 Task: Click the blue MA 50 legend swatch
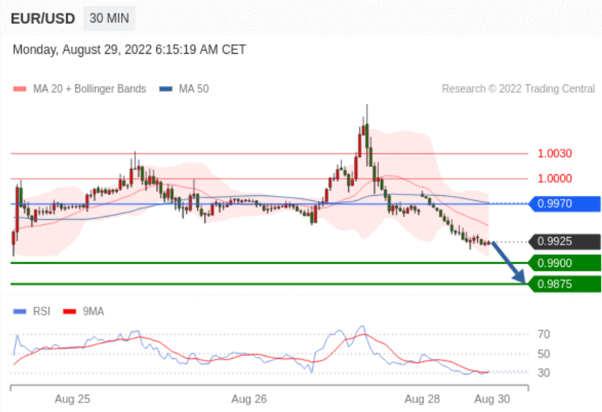(x=166, y=89)
